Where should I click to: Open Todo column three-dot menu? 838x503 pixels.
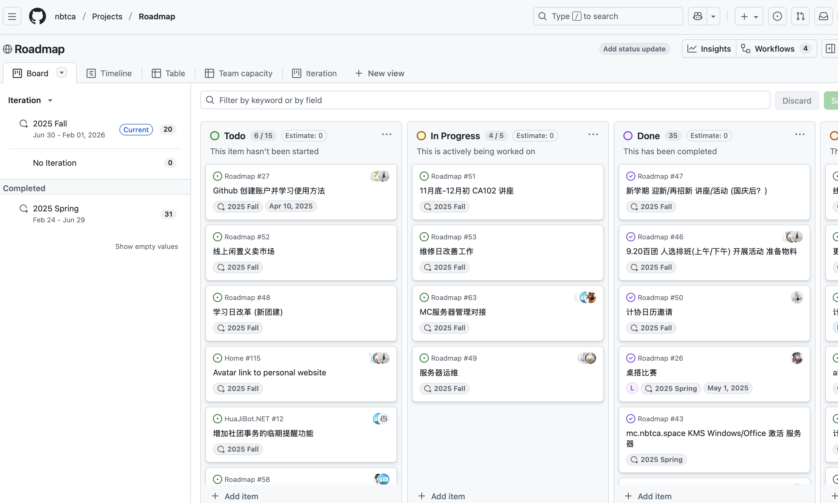386,135
